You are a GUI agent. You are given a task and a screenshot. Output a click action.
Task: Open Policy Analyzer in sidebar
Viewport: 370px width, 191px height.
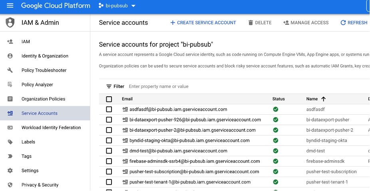(x=45, y=85)
